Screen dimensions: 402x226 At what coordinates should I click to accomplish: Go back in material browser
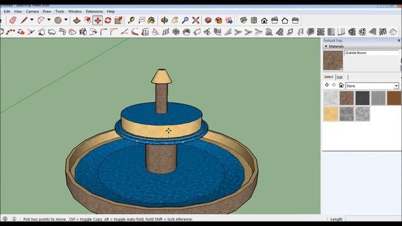coord(327,85)
